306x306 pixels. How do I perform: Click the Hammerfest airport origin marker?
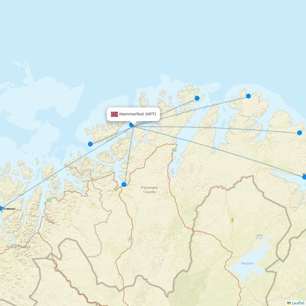pyautogui.click(x=132, y=125)
